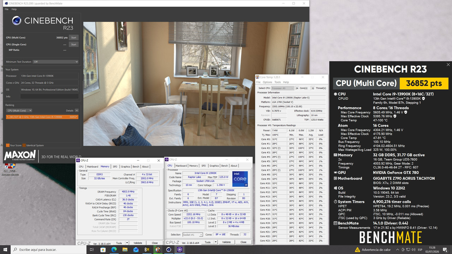Open Bench tab in the Memory CPU-Z window
Image resolution: width=452 pixels, height=254 pixels.
coord(136,167)
